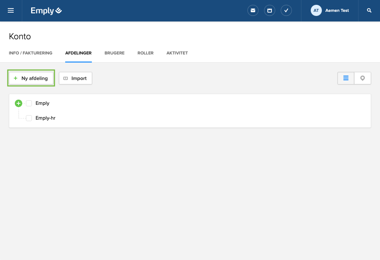
Task: Go to the Roller tab
Action: [x=145, y=53]
